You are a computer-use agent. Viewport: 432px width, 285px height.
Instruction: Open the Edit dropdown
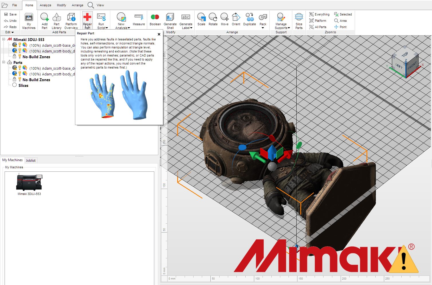(x=9, y=32)
